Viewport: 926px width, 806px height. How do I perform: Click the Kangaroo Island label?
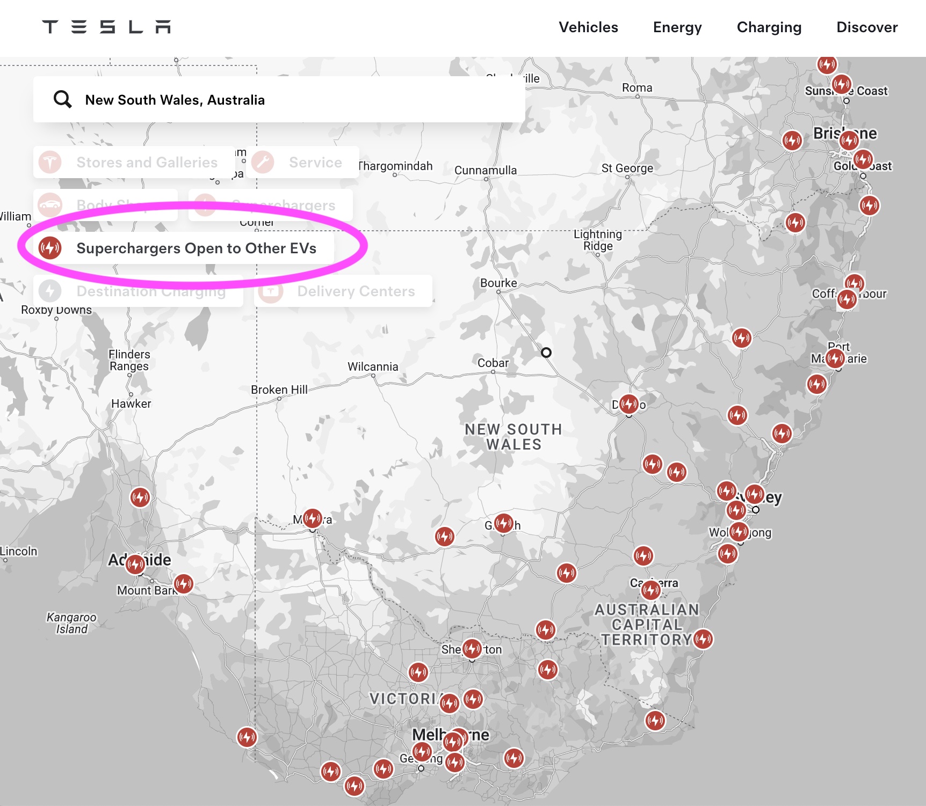point(71,623)
